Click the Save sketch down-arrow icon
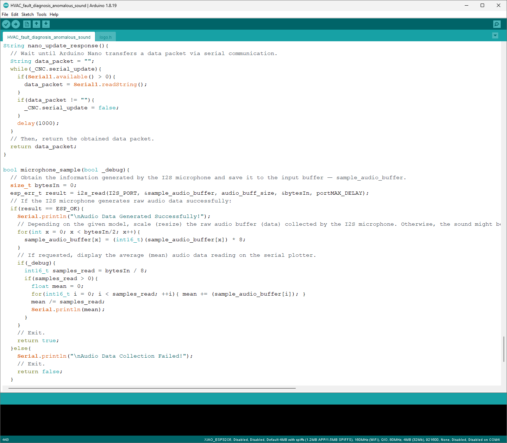 point(46,24)
